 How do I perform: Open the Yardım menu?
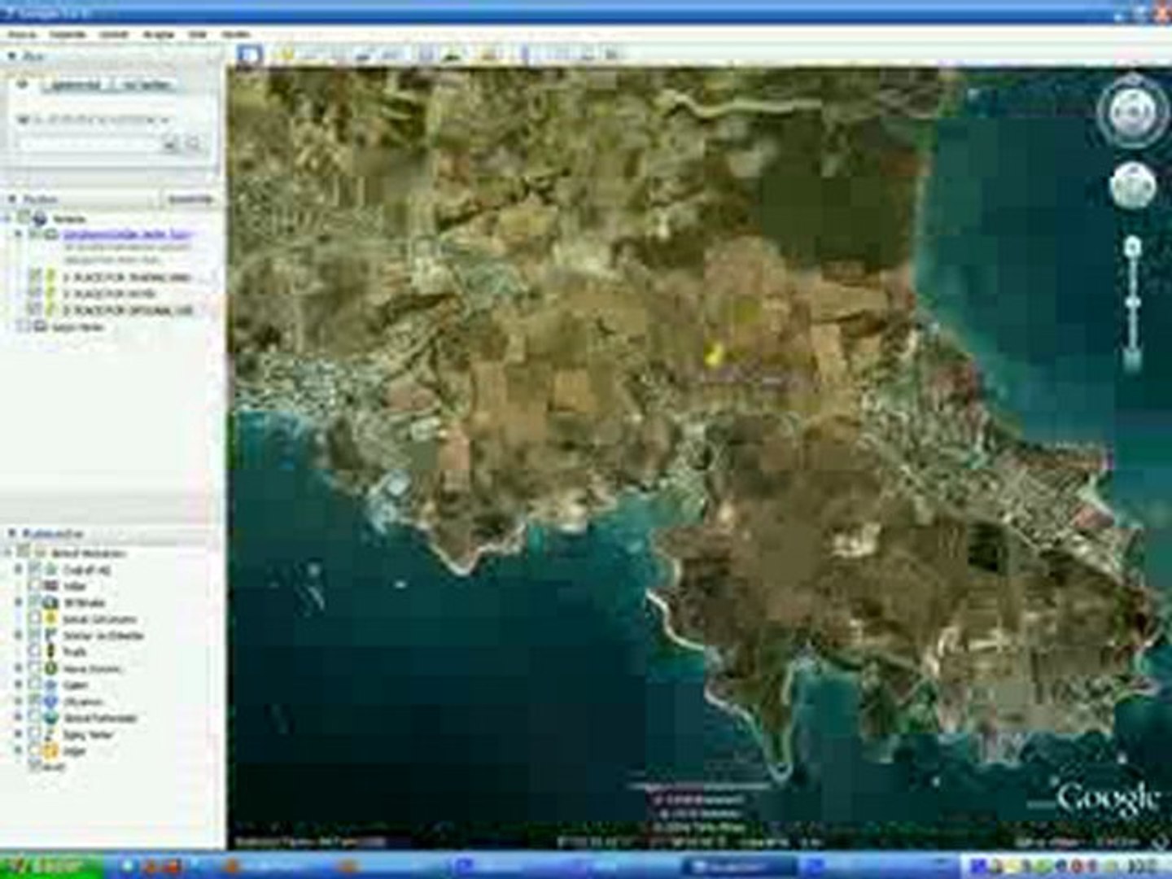click(x=236, y=35)
